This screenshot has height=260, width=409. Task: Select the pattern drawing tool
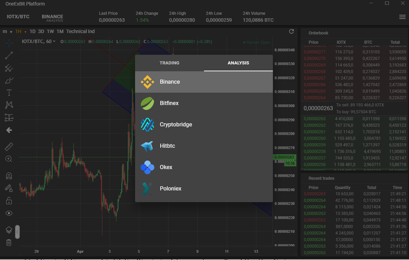click(9, 105)
